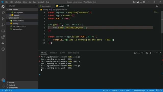Switch to the package.json editor tab
Image resolution: width=163 pixels, height=92 pixels.
click(x=47, y=6)
